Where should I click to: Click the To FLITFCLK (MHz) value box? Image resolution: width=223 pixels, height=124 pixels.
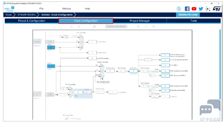(92, 58)
